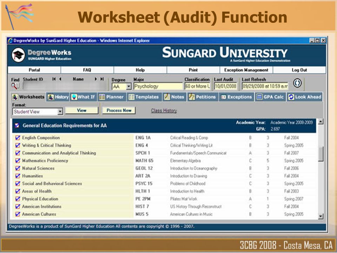
Task: Toggle Social and Behavioral Sciences checkbox
Action: pos(18,183)
